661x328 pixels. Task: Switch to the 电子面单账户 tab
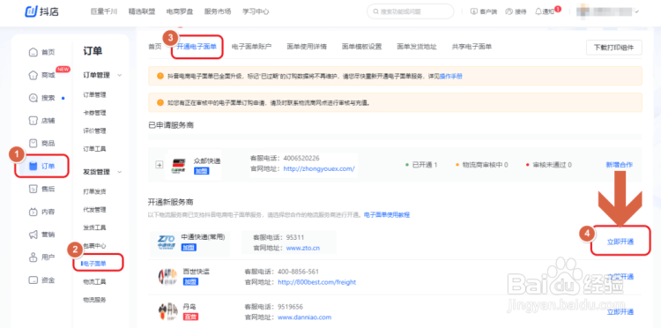(252, 47)
